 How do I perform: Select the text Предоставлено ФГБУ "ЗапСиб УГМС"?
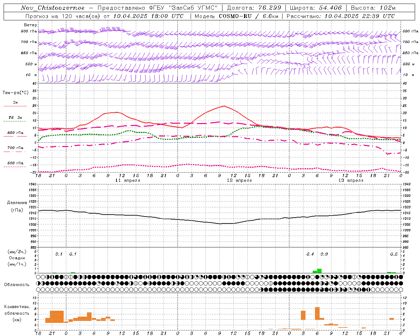tap(157, 8)
